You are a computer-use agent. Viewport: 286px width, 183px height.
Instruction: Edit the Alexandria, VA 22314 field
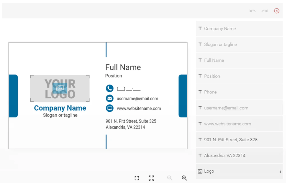(x=239, y=156)
